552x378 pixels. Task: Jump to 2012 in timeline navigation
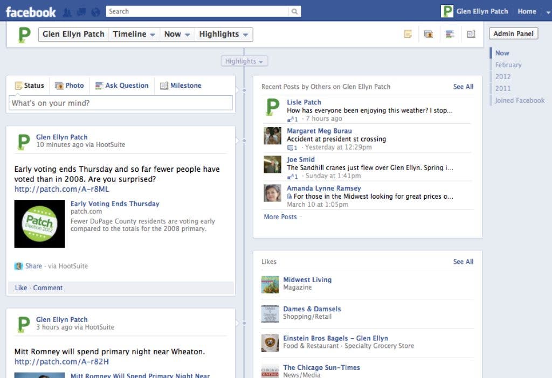click(503, 76)
